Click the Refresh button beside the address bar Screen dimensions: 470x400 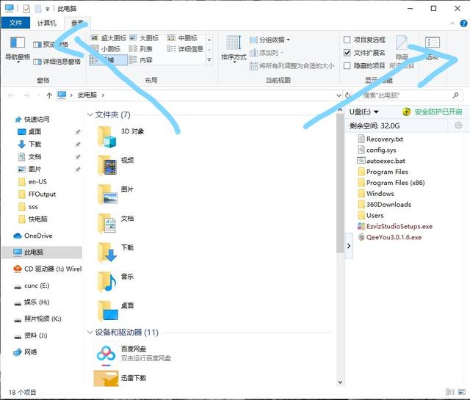point(347,95)
